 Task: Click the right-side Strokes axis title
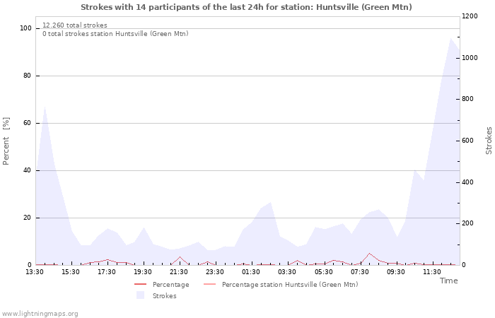point(489,141)
